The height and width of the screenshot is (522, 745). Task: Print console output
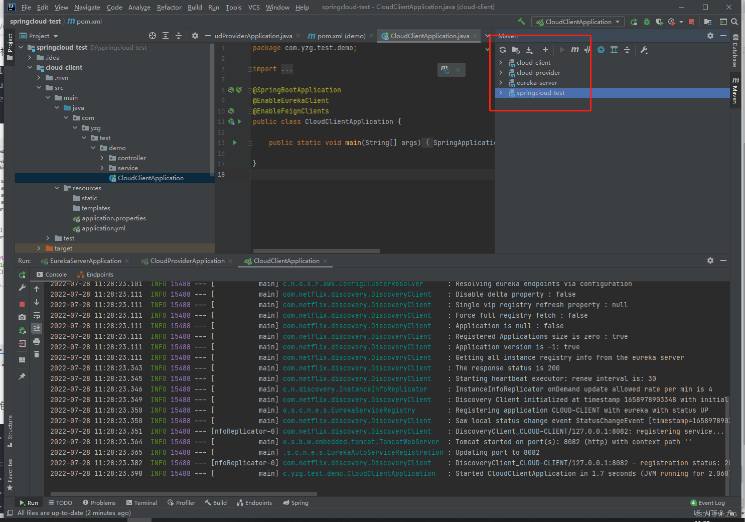pyautogui.click(x=37, y=341)
